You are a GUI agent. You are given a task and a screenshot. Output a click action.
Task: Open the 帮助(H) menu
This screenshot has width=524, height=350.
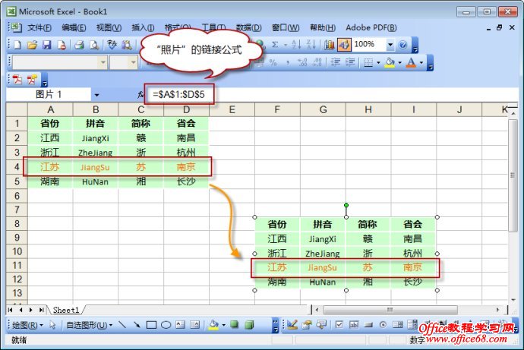pos(323,28)
